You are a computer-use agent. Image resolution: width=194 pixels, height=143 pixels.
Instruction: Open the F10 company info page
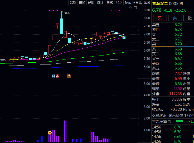pyautogui.click(x=119, y=2)
